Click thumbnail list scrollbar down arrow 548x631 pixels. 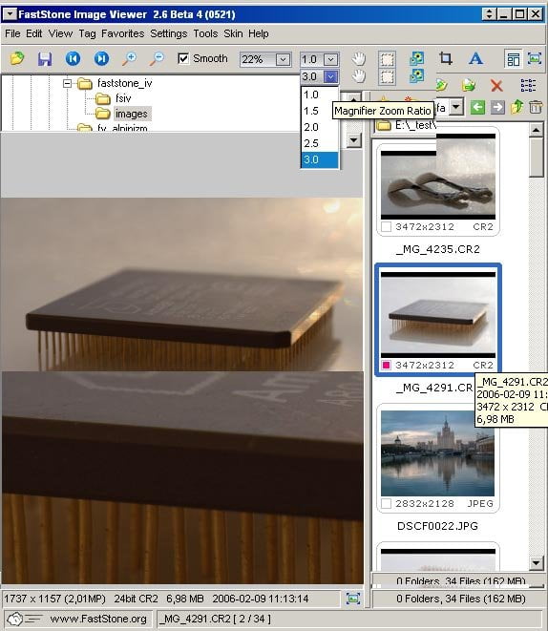click(x=536, y=563)
